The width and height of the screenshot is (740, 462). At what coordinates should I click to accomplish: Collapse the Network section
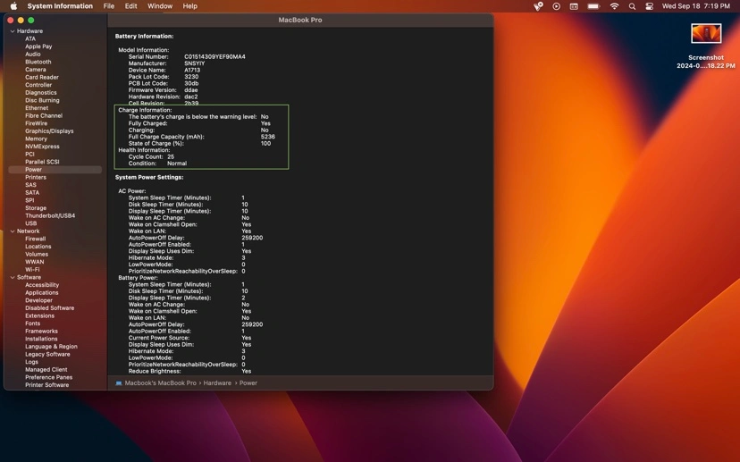13,231
